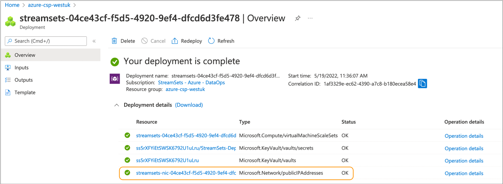Open Operation details for KeyVault/vaults

pyautogui.click(x=464, y=161)
